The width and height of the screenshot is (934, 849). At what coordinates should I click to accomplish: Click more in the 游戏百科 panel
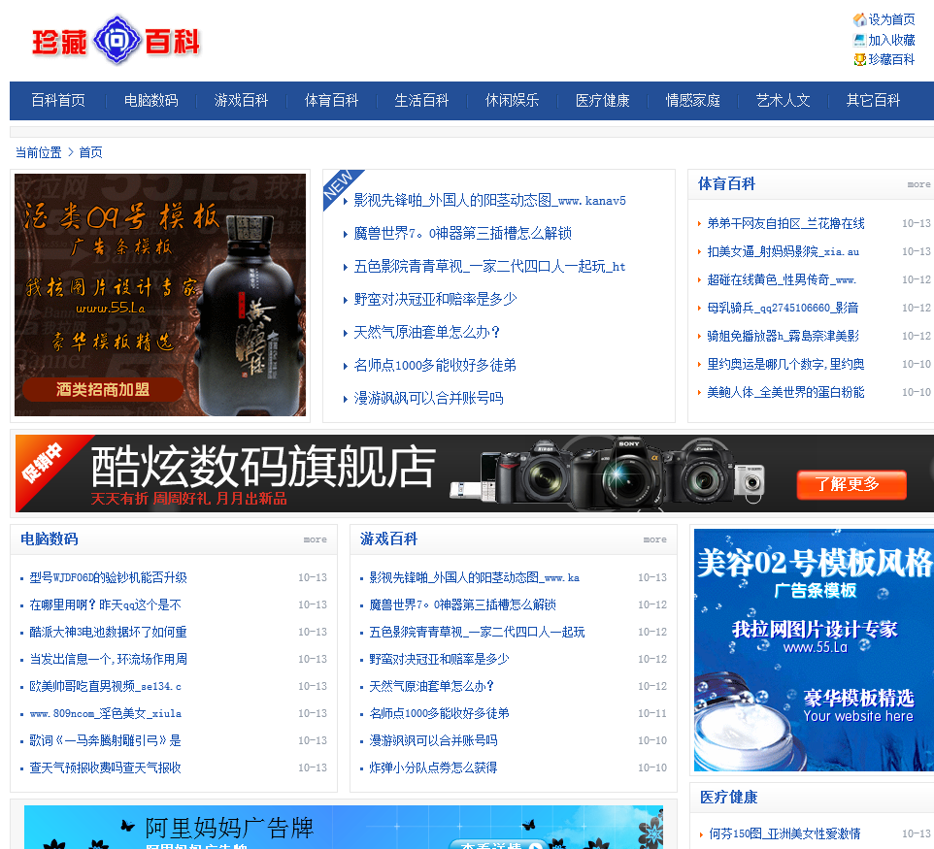point(654,539)
